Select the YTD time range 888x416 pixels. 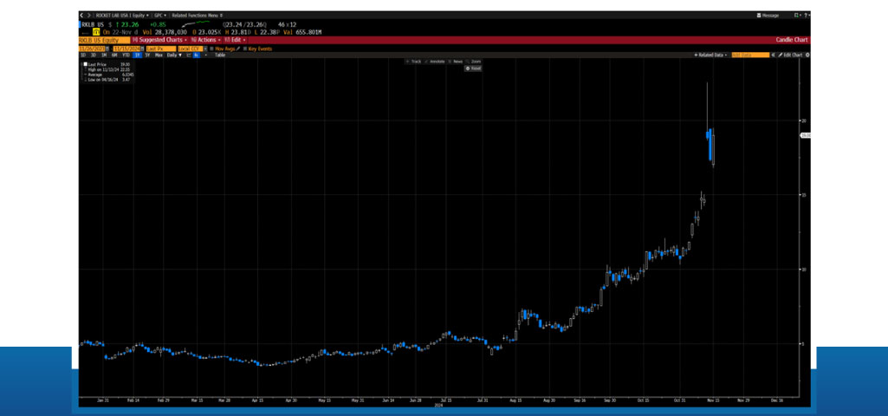125,55
